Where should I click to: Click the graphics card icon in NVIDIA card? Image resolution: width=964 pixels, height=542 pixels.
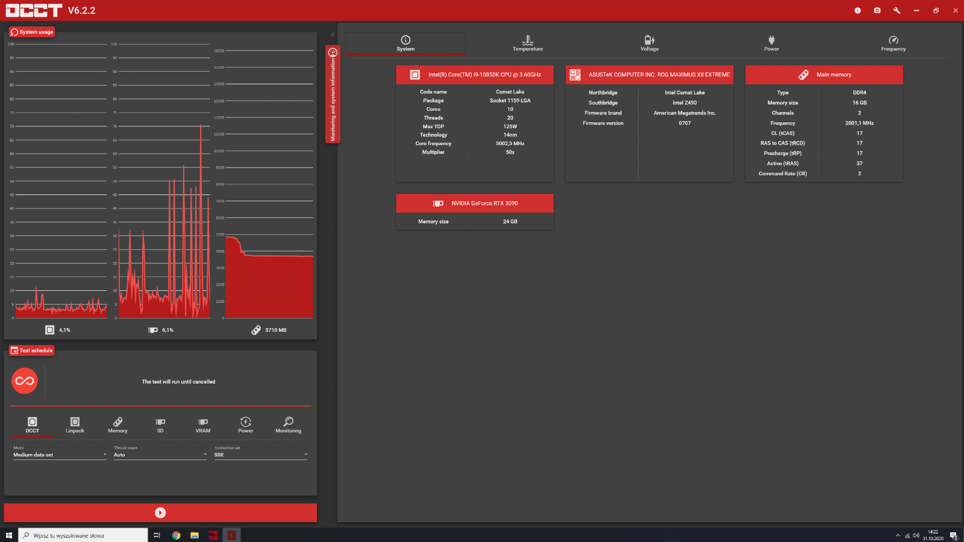coord(438,204)
